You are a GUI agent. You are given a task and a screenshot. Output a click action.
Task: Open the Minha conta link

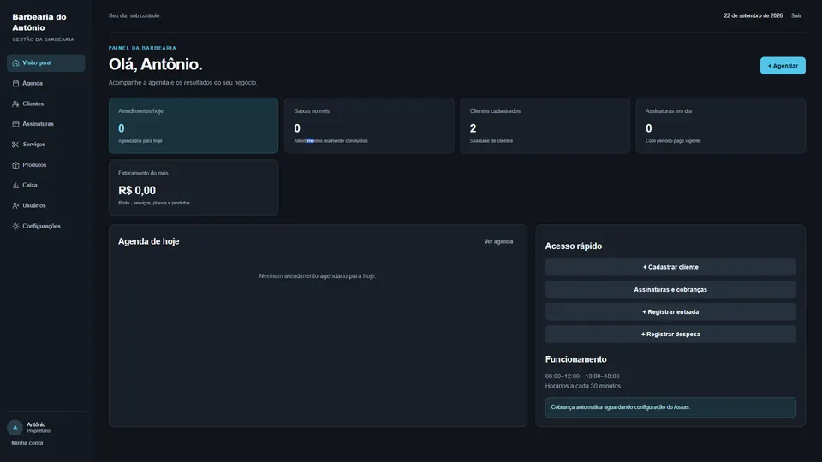point(27,443)
